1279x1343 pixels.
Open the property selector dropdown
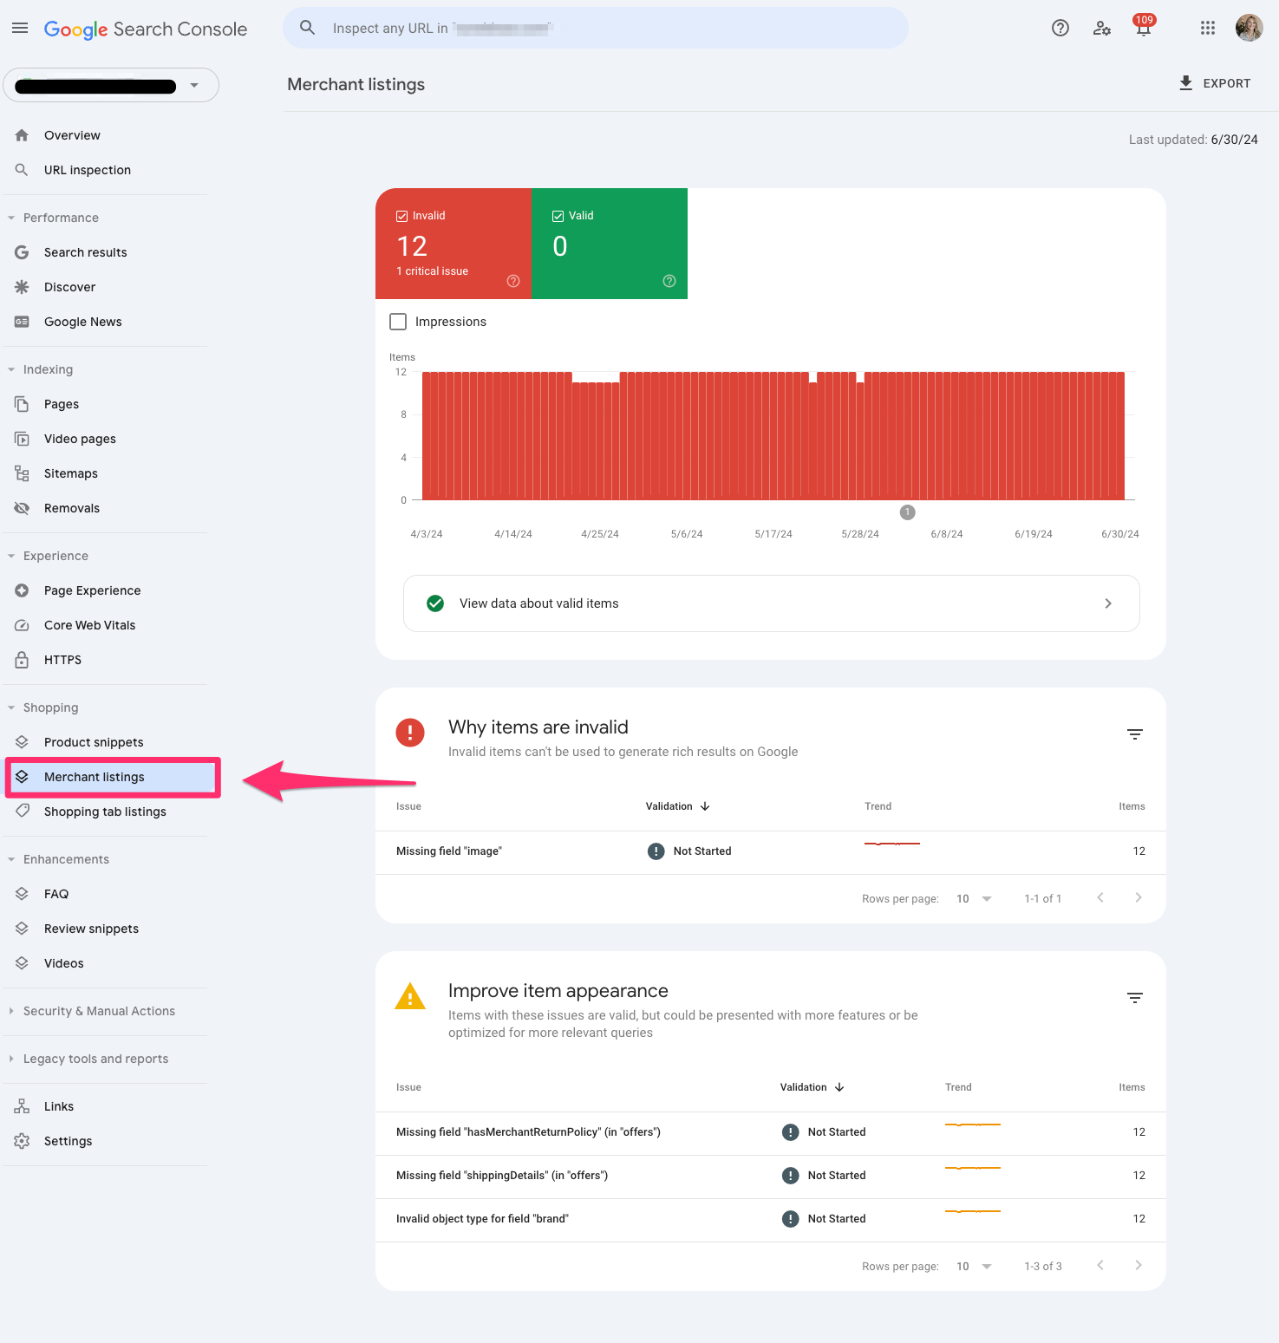pyautogui.click(x=111, y=85)
